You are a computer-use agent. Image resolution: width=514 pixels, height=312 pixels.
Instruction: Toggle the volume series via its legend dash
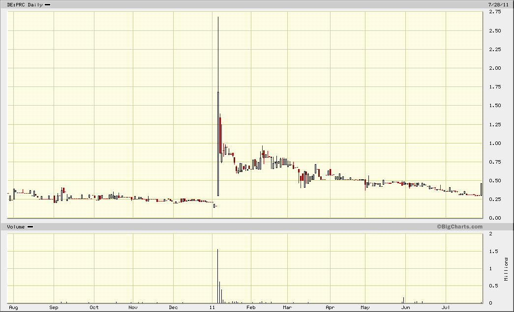(x=29, y=227)
